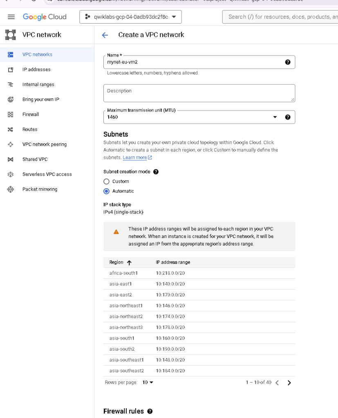
Task: Go to next page of regions
Action: [289, 383]
